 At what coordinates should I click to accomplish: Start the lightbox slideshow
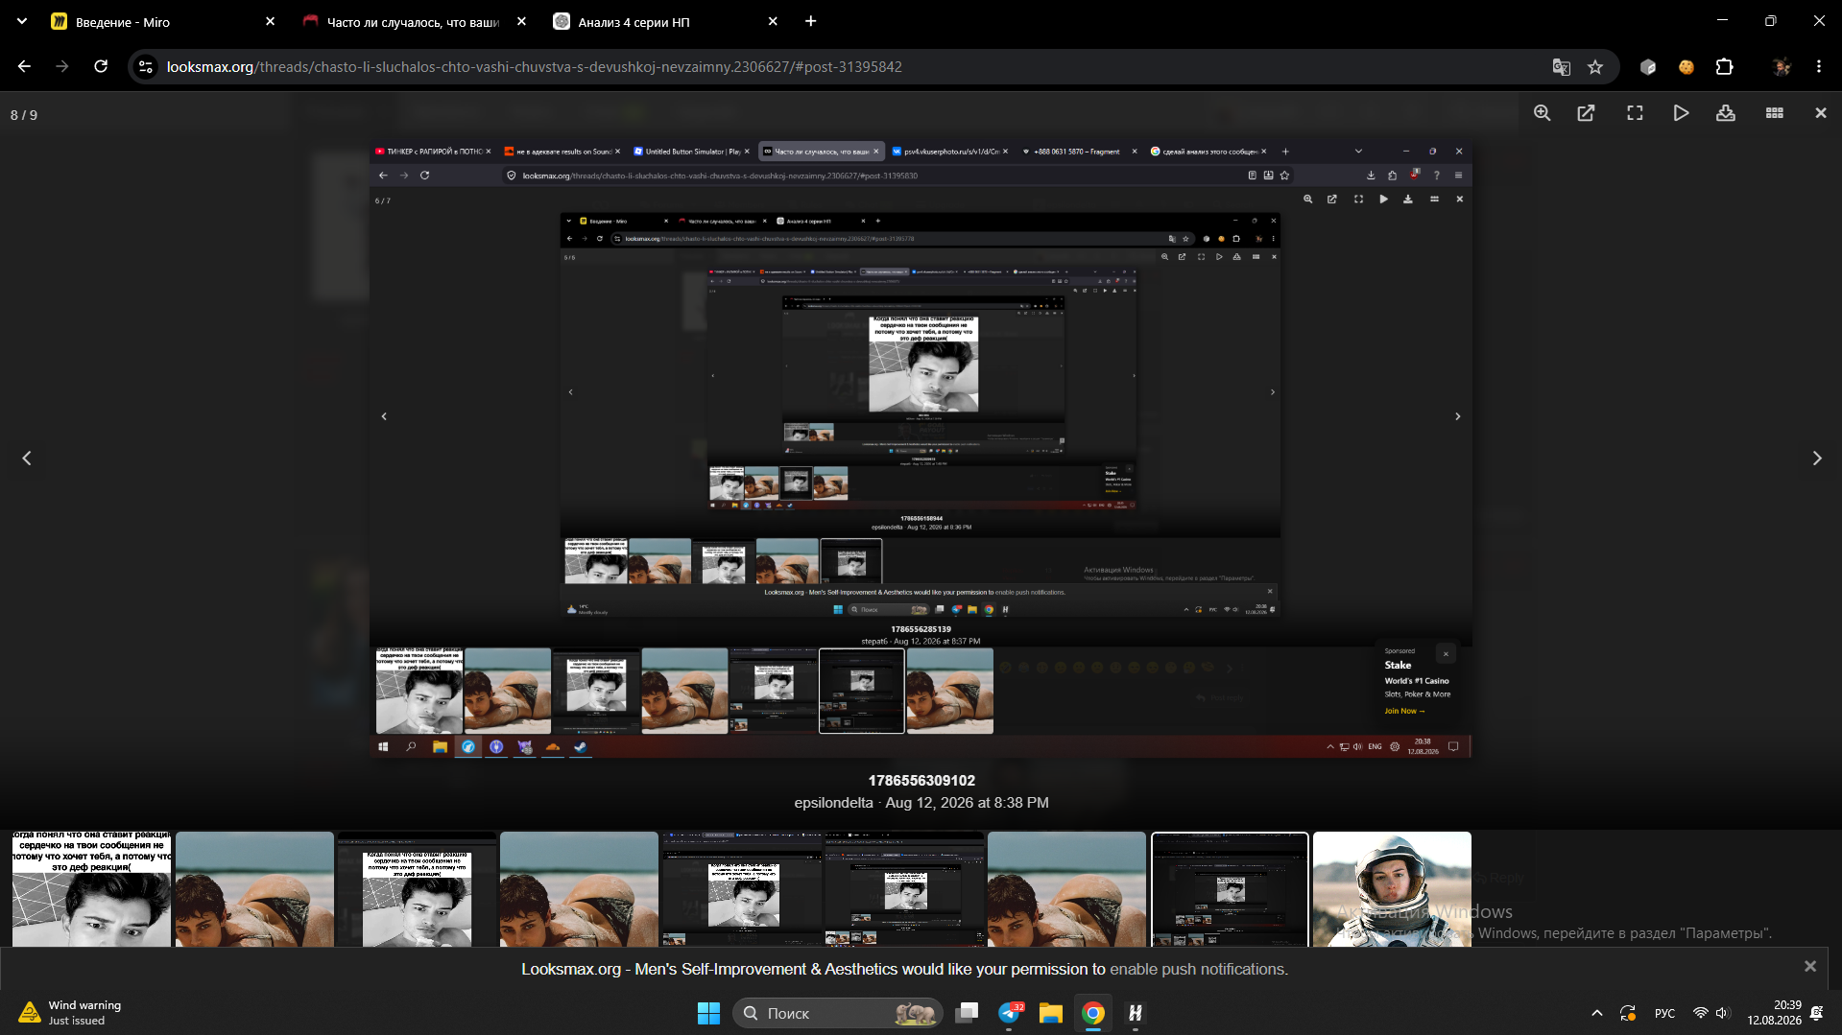click(x=1681, y=113)
